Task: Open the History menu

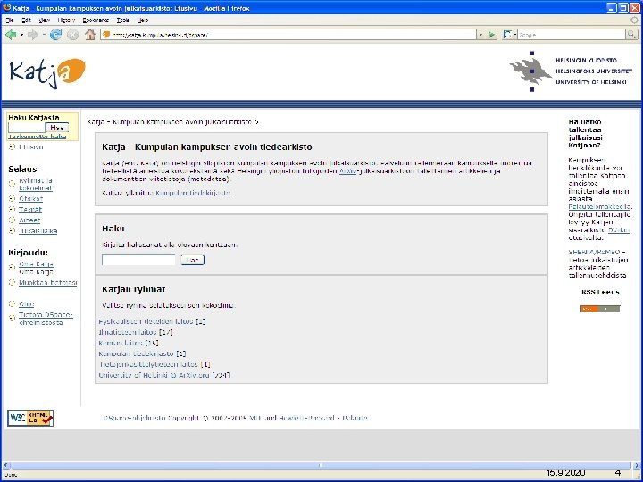Action: pyautogui.click(x=66, y=20)
